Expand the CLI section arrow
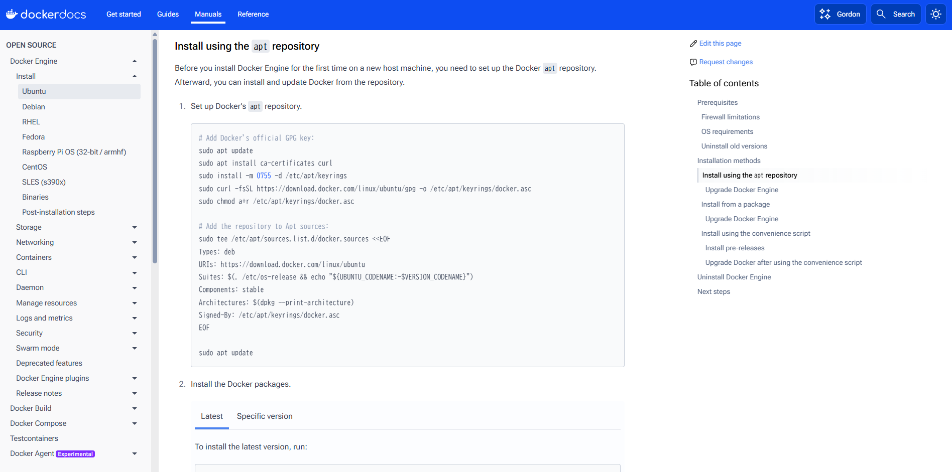 135,272
